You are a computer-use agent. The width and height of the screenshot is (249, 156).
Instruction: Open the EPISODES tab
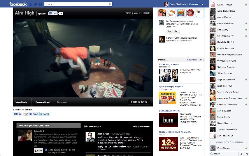tap(23, 126)
